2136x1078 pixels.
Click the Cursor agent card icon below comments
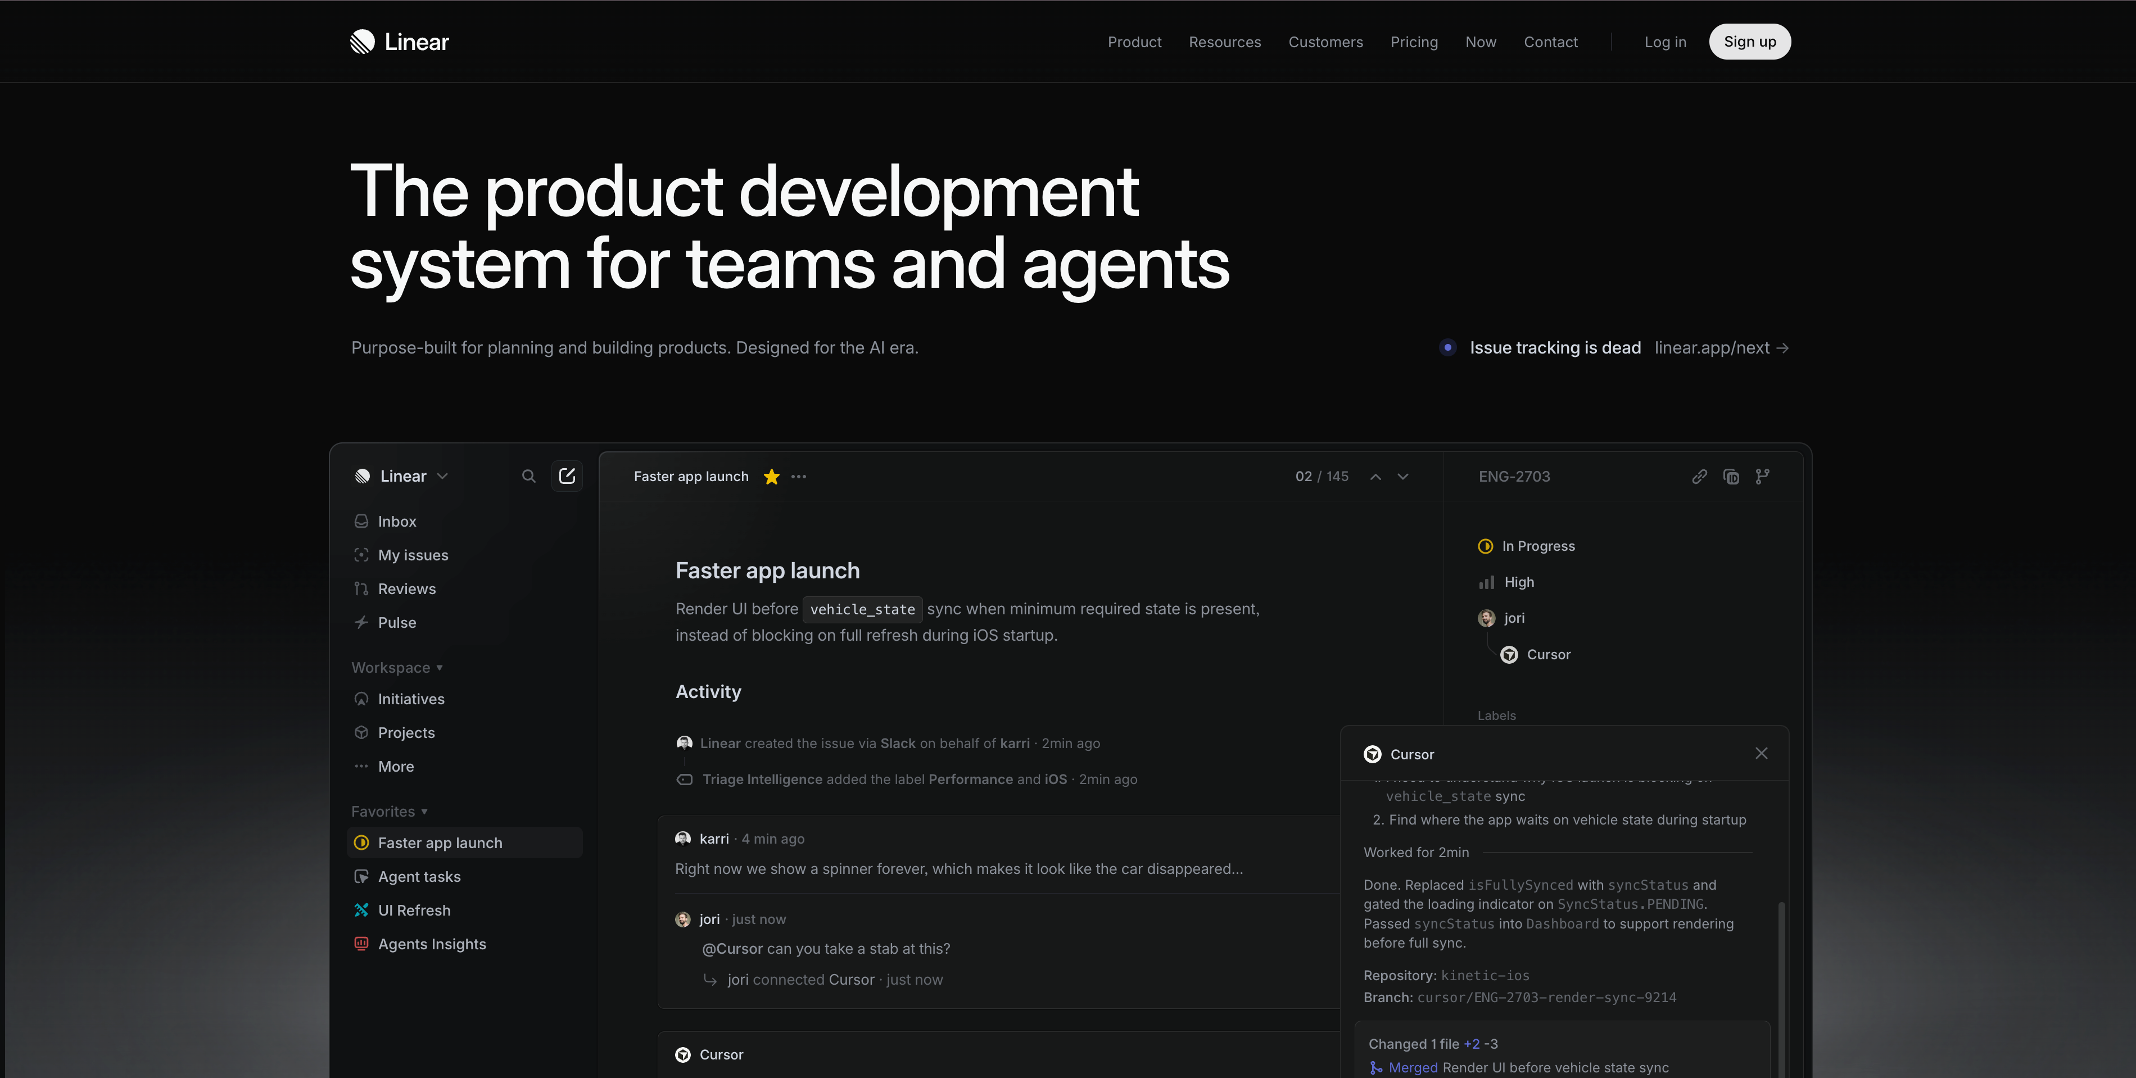pyautogui.click(x=682, y=1055)
